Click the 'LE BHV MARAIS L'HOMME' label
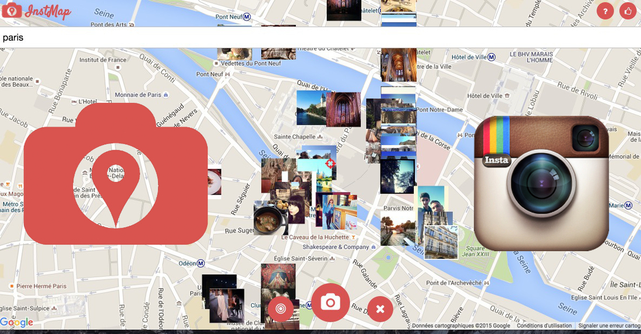The height and width of the screenshot is (334, 641). point(531,57)
